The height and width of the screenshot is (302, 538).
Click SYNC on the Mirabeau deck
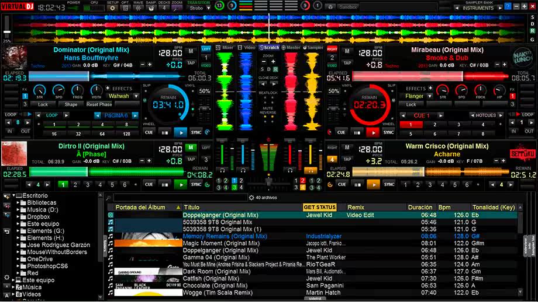pyautogui.click(x=388, y=132)
